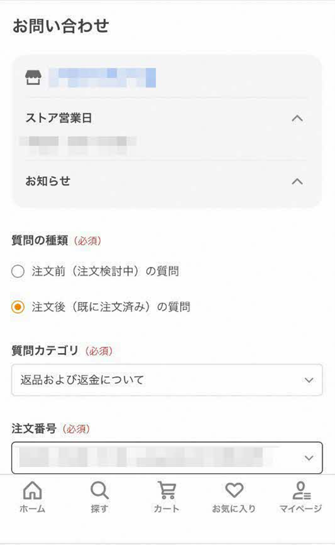The image size is (335, 545).
Task: Open the 質問カテゴリ dropdown showing 返品および返金について
Action: (167, 380)
